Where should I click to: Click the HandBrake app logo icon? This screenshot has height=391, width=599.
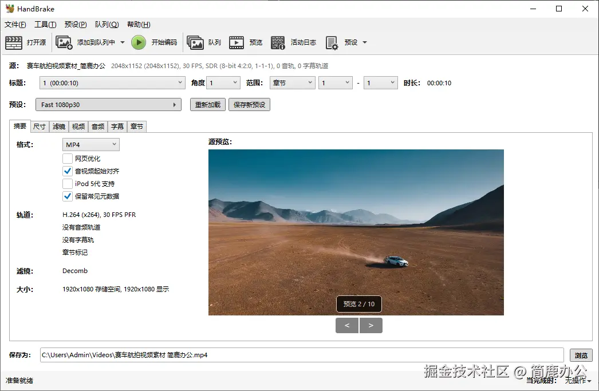(10, 9)
